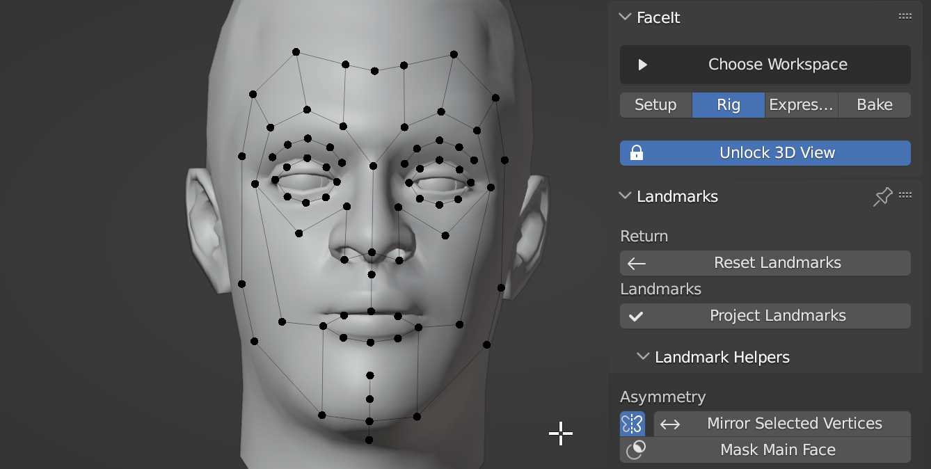
Task: Expand the Choose Workspace section
Action: tap(765, 65)
